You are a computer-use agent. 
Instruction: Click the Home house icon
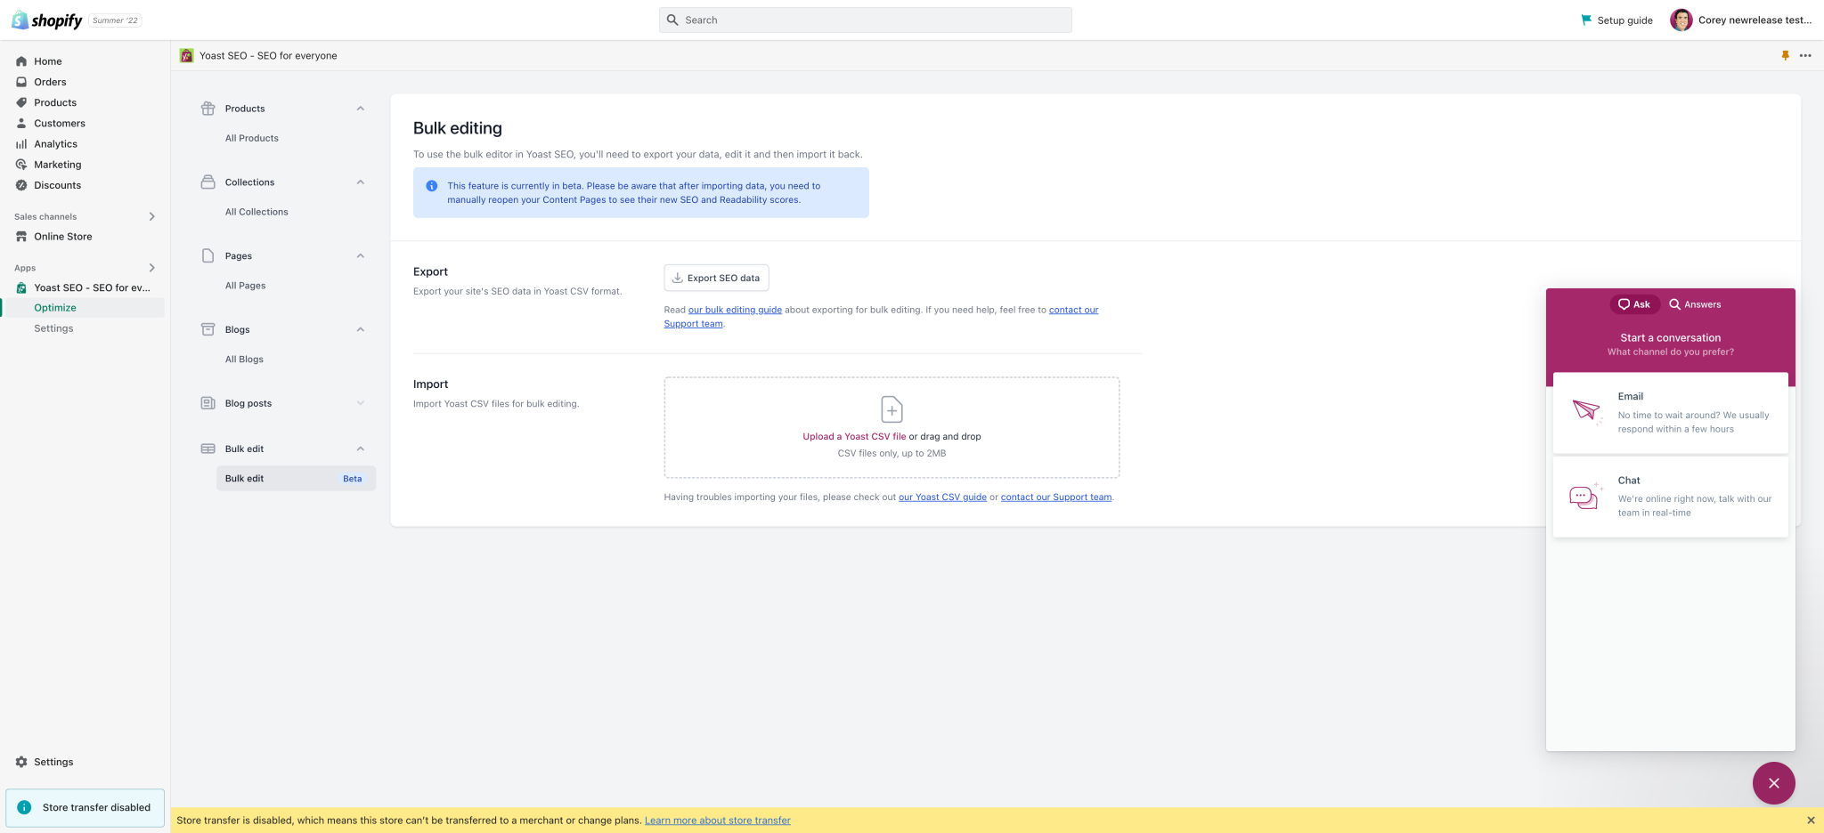(21, 61)
